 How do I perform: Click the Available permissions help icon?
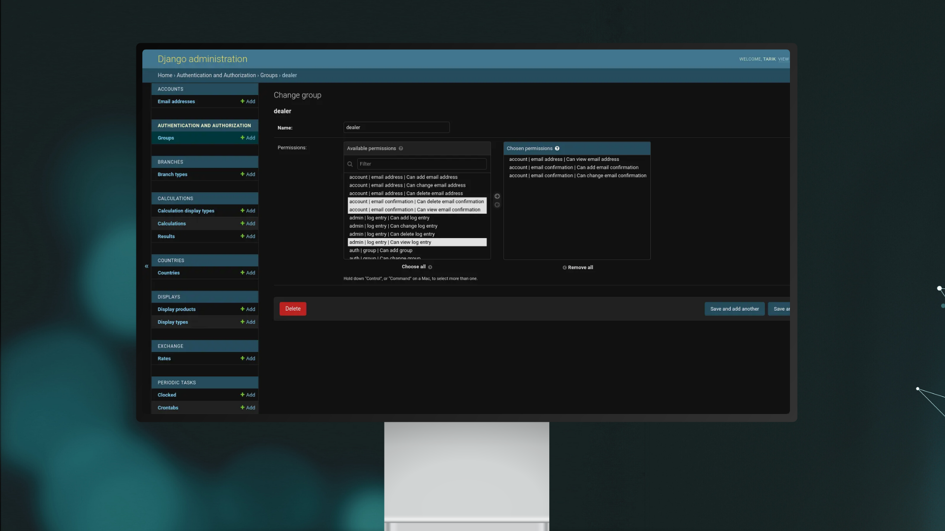(401, 148)
